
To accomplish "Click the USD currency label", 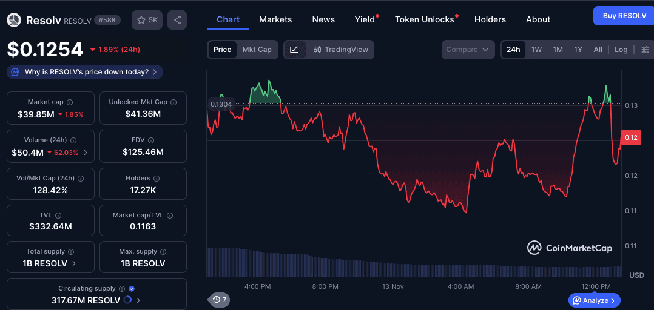I will point(637,275).
